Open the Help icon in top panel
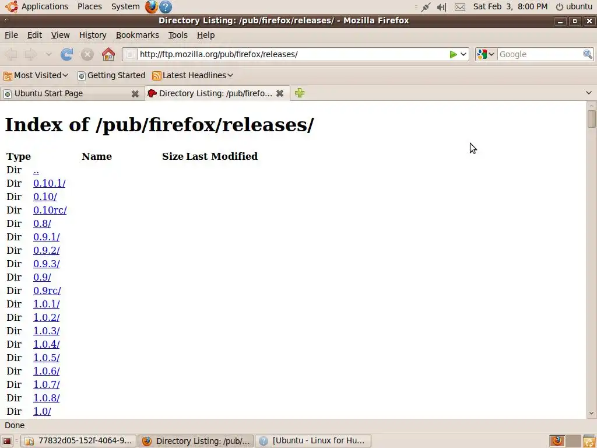 (x=165, y=7)
